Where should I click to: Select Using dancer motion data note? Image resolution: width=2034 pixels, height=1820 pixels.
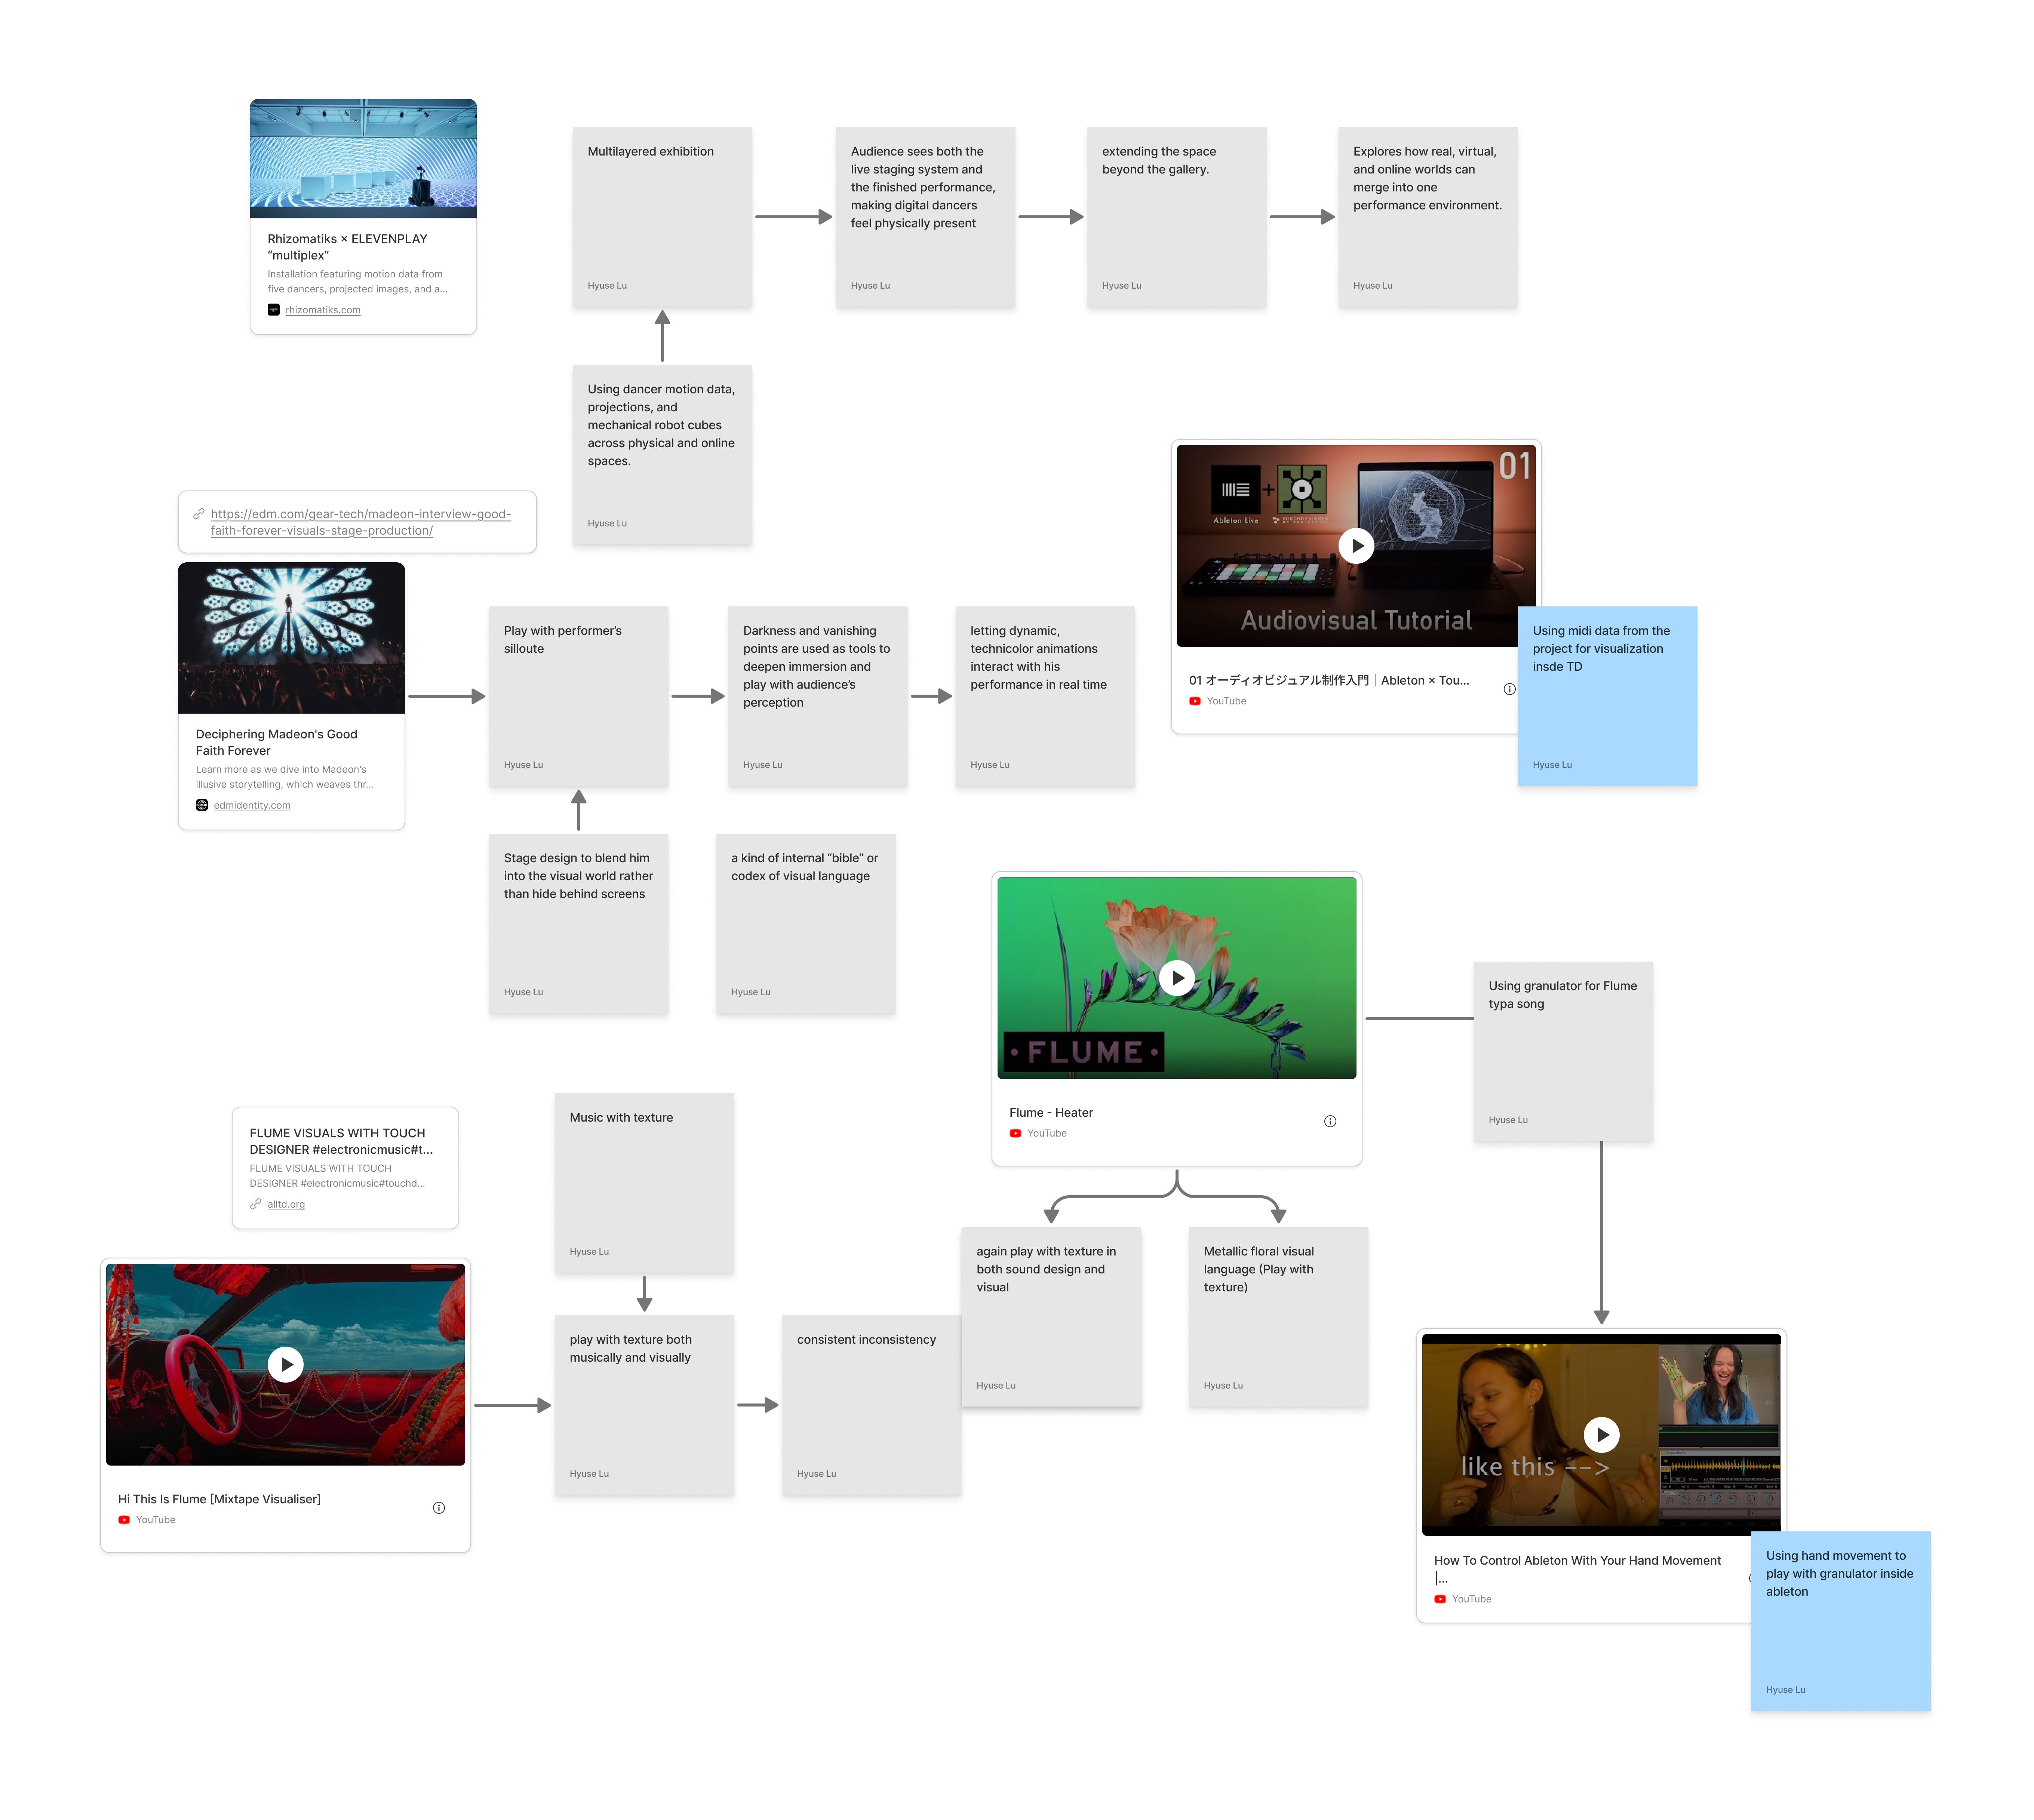coord(662,455)
